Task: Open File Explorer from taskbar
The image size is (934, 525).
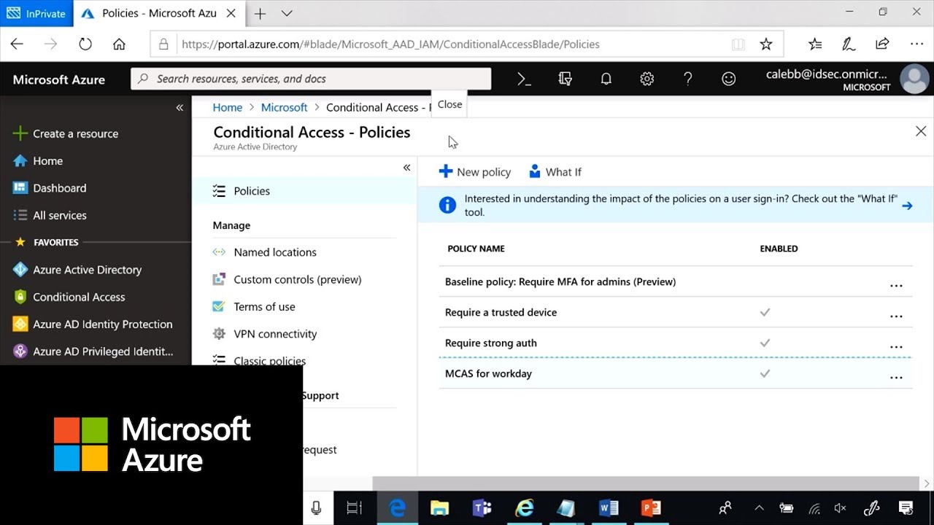Action: (439, 507)
